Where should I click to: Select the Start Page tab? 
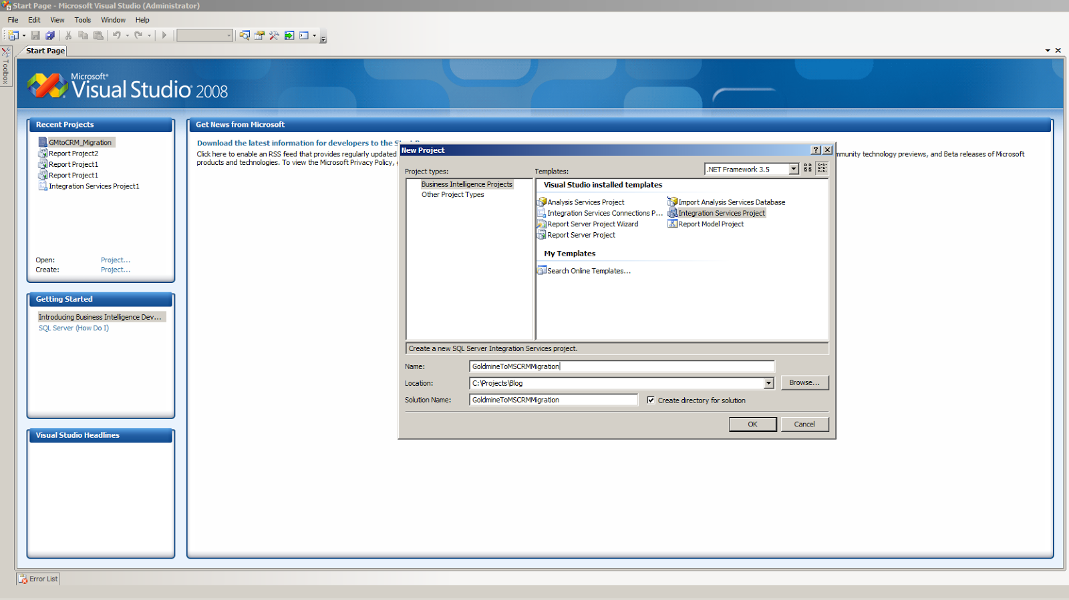pyautogui.click(x=45, y=51)
